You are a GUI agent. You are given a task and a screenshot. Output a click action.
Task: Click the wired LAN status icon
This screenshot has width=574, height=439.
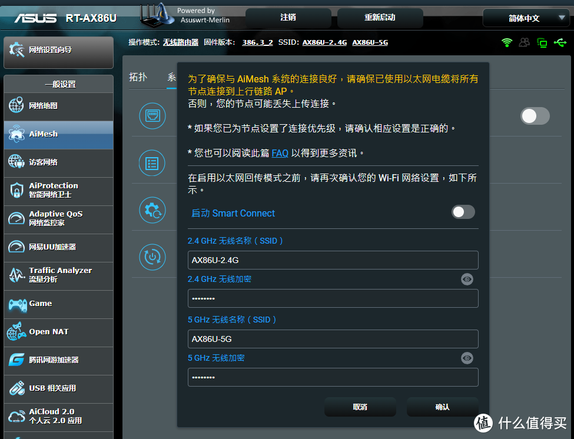tap(542, 43)
